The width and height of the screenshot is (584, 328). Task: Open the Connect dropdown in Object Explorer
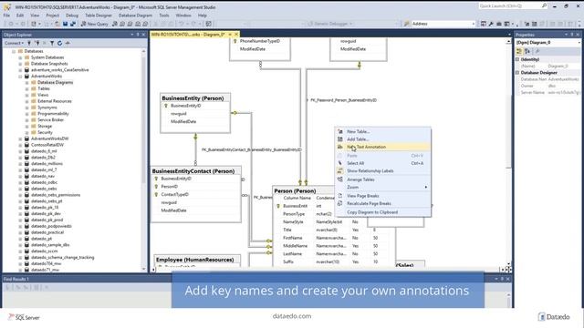click(14, 43)
